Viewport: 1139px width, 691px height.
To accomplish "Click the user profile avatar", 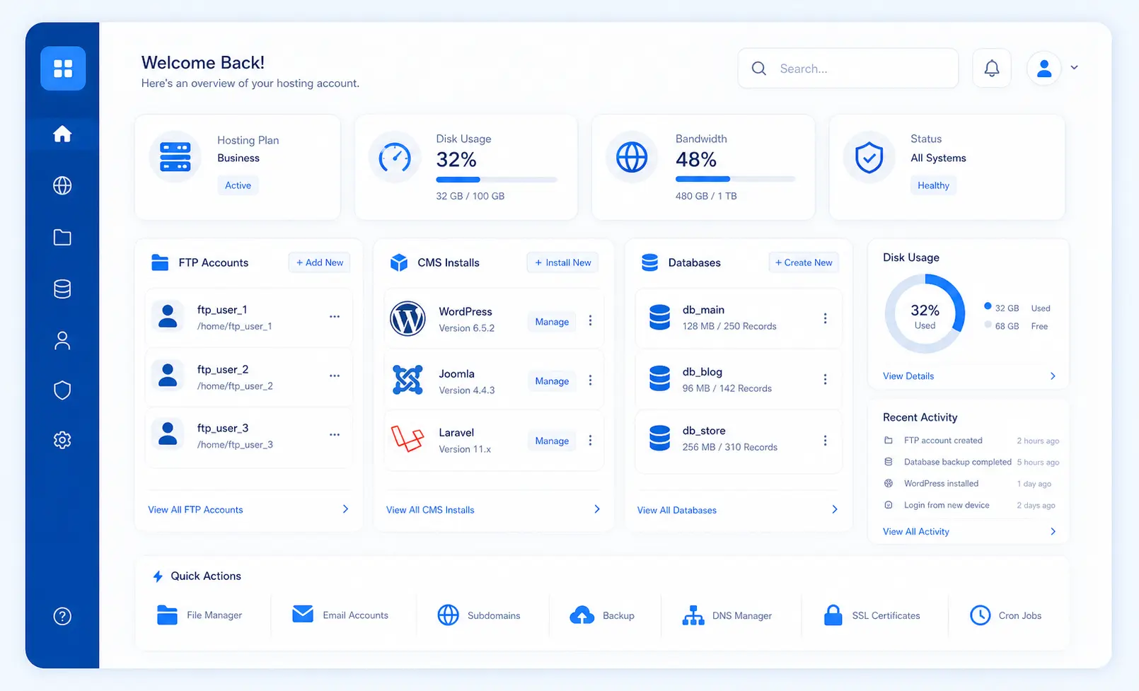I will coord(1044,68).
